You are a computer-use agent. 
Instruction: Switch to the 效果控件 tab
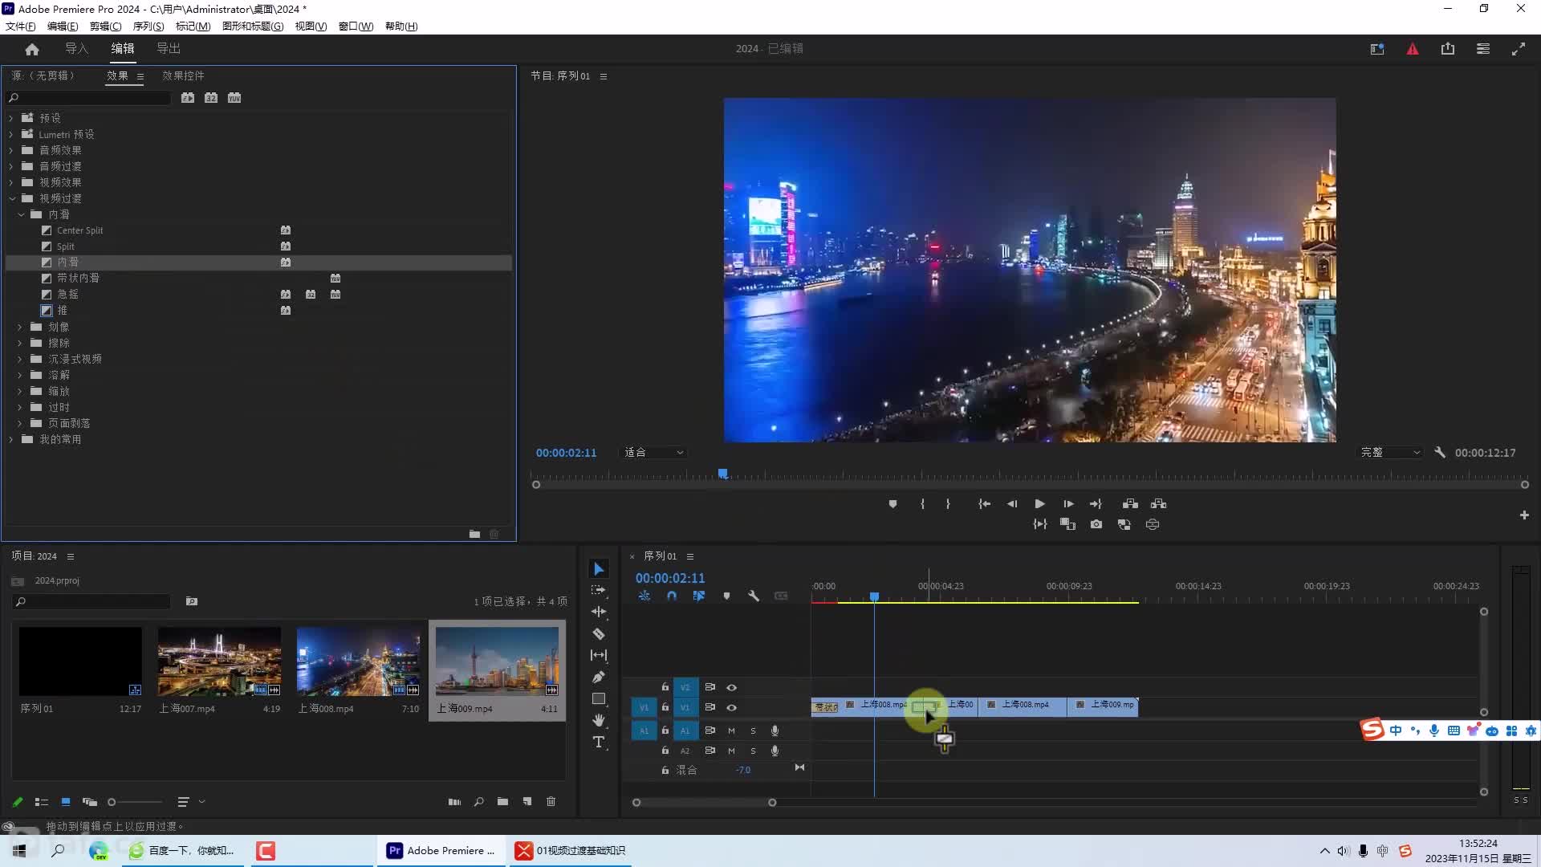[x=183, y=75]
